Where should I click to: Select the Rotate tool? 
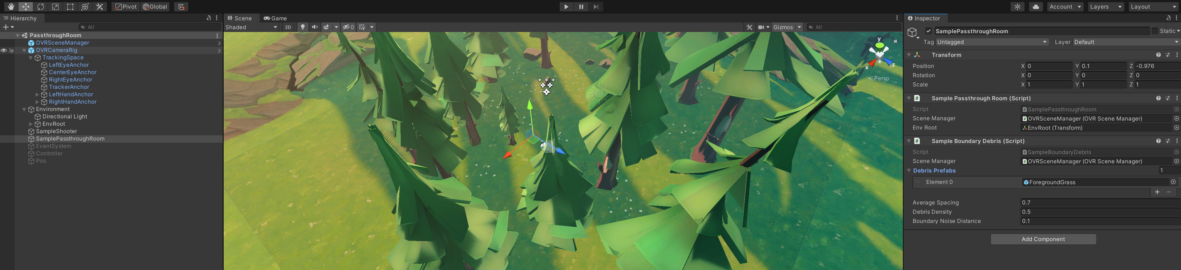pyautogui.click(x=40, y=7)
